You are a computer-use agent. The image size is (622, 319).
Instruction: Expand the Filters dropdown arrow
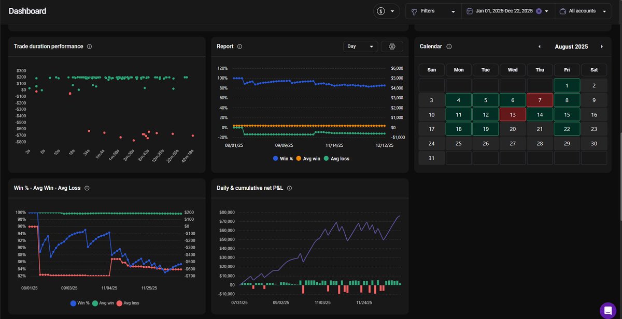click(453, 11)
